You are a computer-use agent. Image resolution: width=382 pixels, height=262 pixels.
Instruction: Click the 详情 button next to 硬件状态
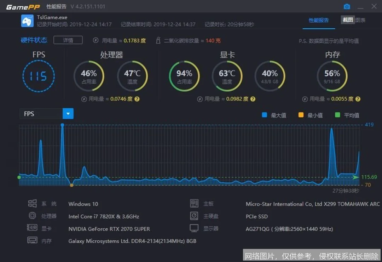coord(68,40)
